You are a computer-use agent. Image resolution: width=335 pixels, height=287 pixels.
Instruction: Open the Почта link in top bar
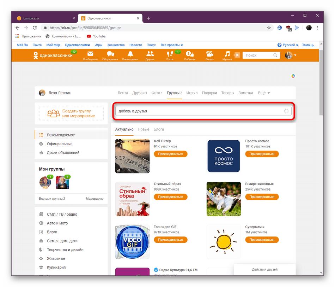tap(37, 45)
